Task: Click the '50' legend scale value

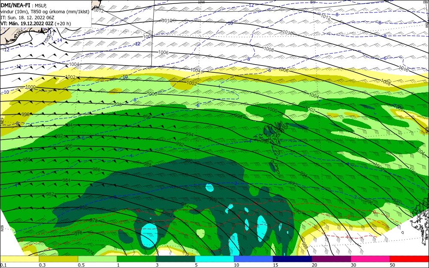Action: click(393, 265)
